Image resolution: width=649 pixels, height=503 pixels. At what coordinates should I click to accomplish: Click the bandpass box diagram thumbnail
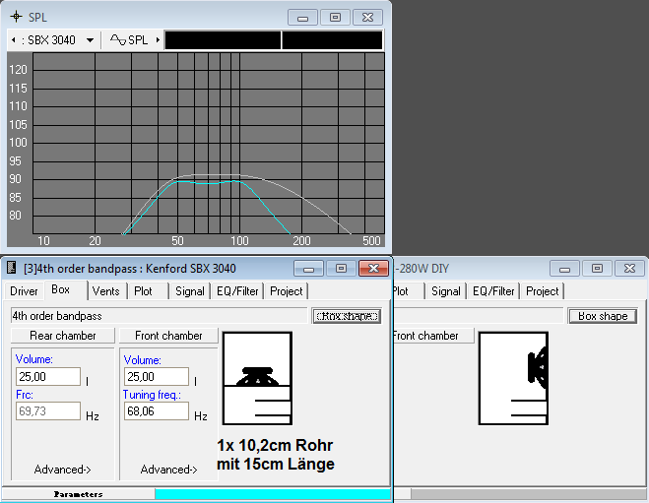click(257, 378)
